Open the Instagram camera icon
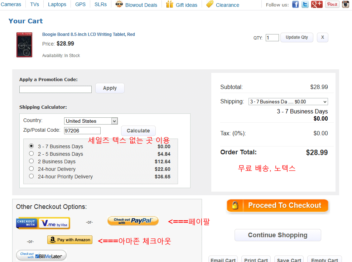 click(x=345, y=4)
